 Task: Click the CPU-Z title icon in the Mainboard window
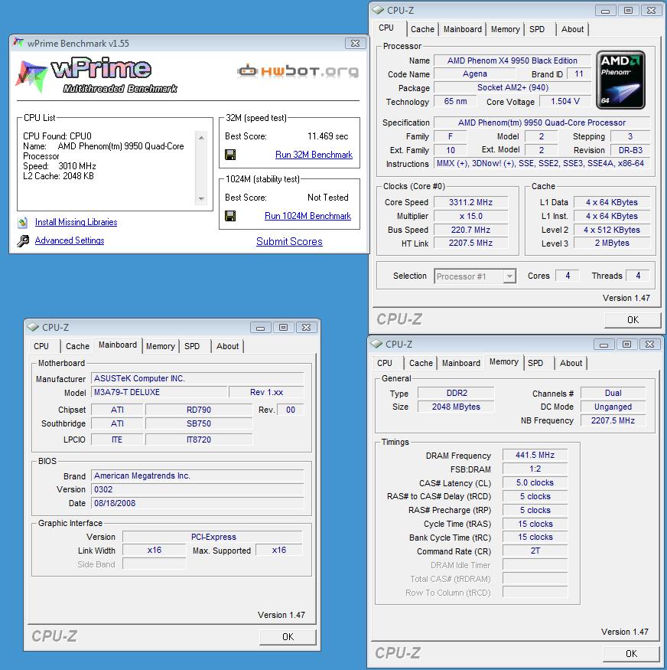pyautogui.click(x=33, y=327)
